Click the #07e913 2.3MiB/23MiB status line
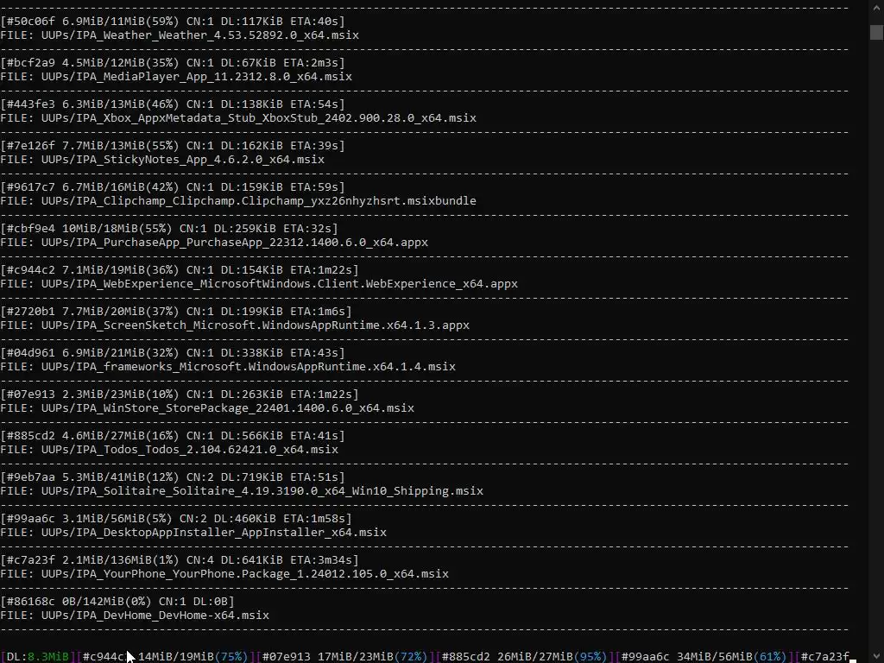 pos(180,394)
